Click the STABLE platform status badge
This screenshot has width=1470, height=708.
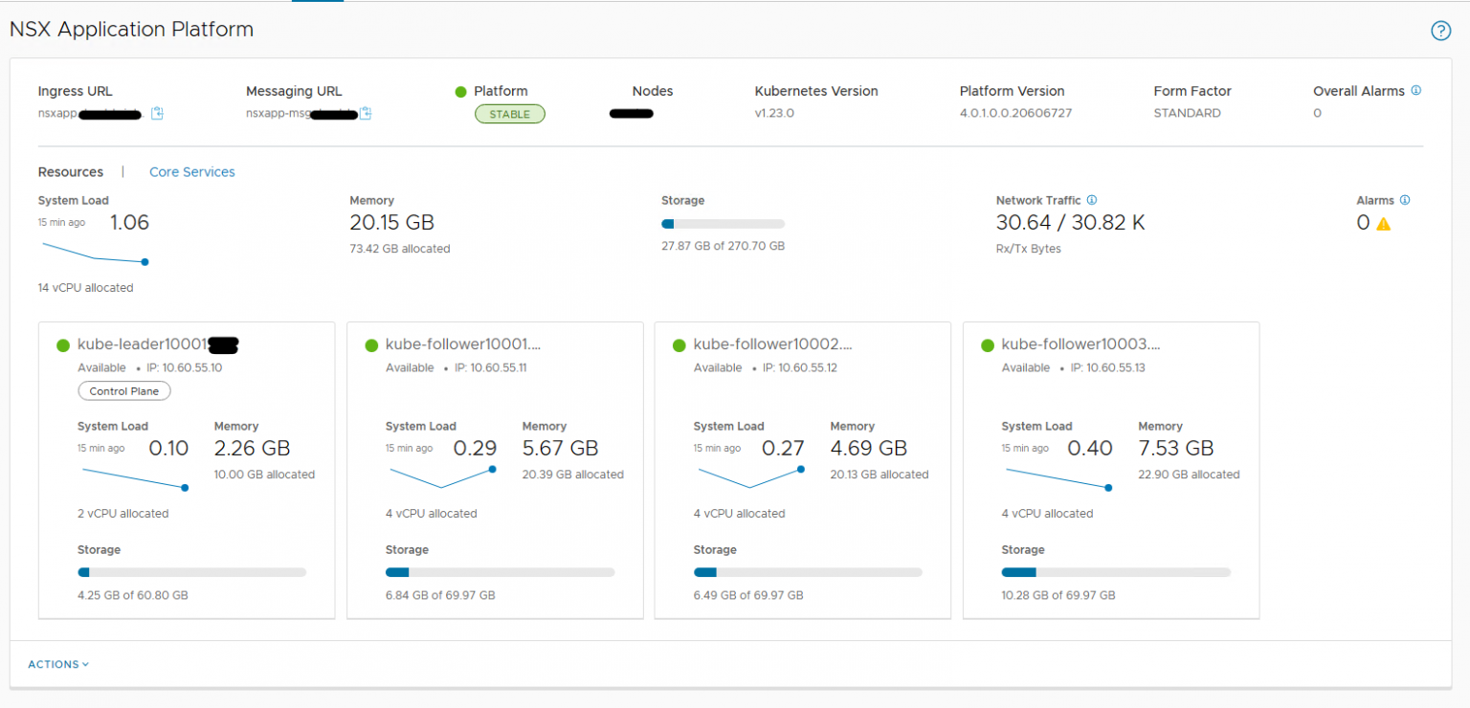[510, 113]
